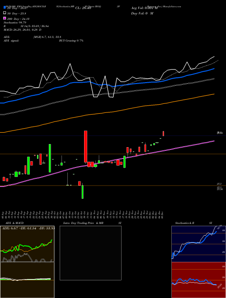Select the '50 Day - 25.8' legend text

click(x=17, y=13)
